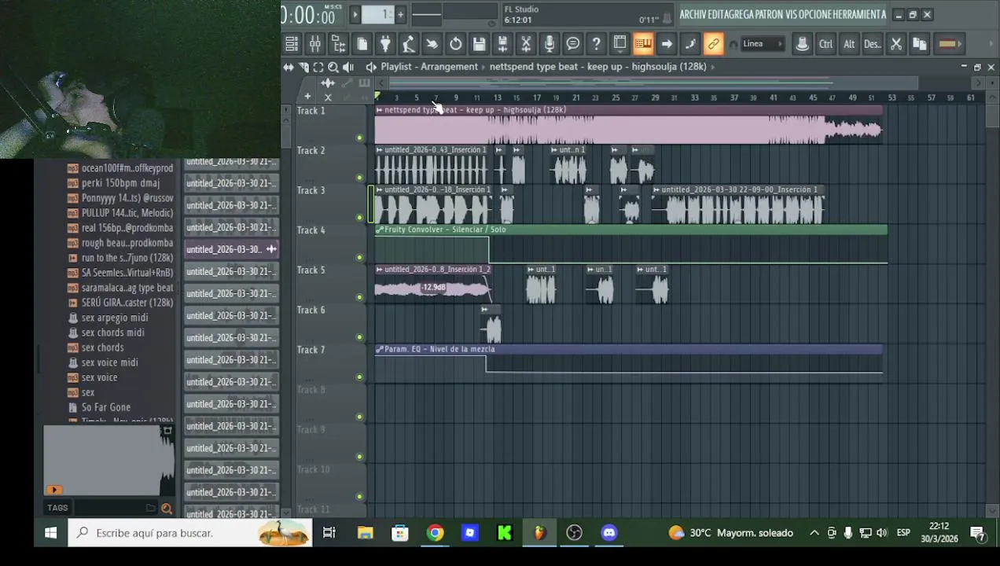
Task: Click the Des. button
Action: point(873,44)
